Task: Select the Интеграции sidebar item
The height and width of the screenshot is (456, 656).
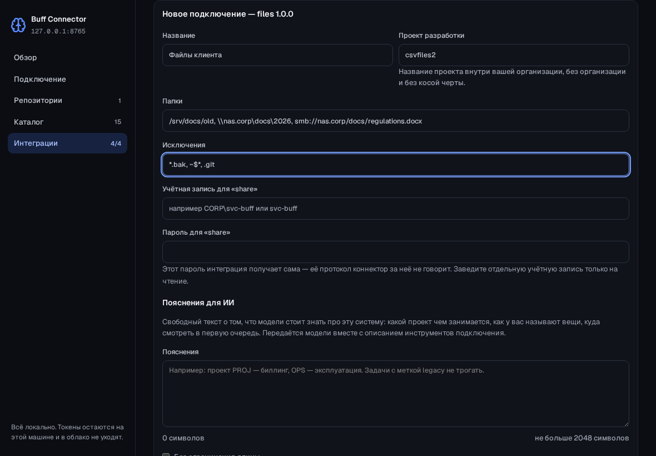Action: pos(67,143)
